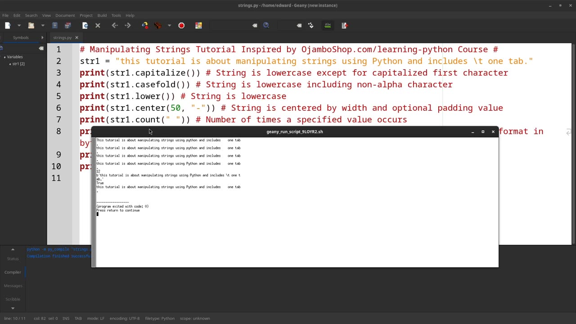Open the Search menu
The width and height of the screenshot is (576, 324).
(31, 15)
